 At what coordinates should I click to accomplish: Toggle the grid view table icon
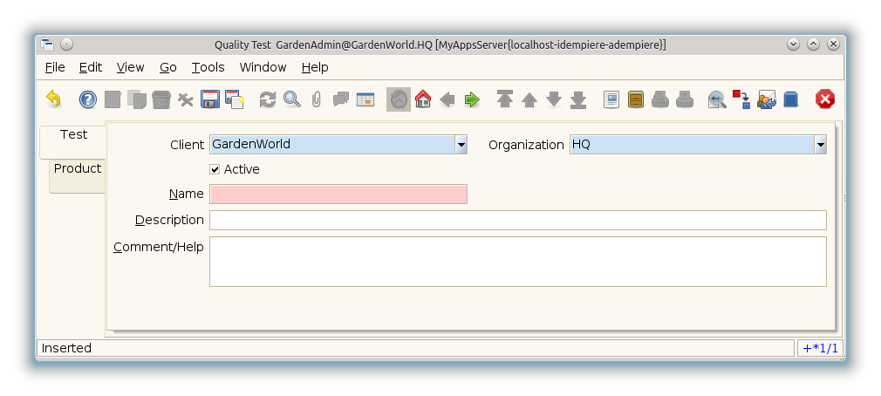[x=365, y=99]
